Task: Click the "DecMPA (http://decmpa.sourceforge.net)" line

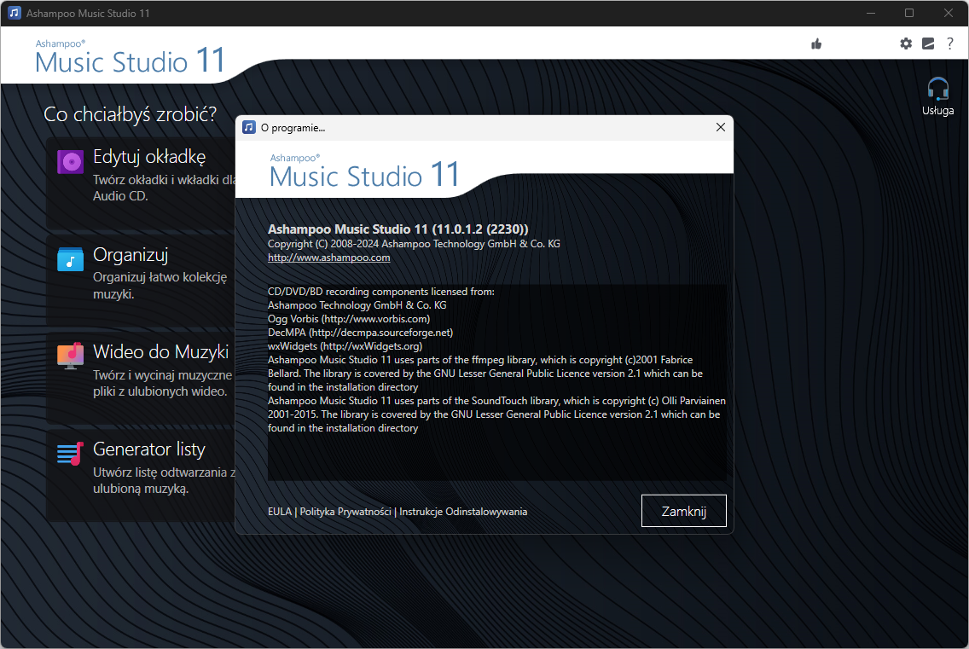Action: point(360,333)
